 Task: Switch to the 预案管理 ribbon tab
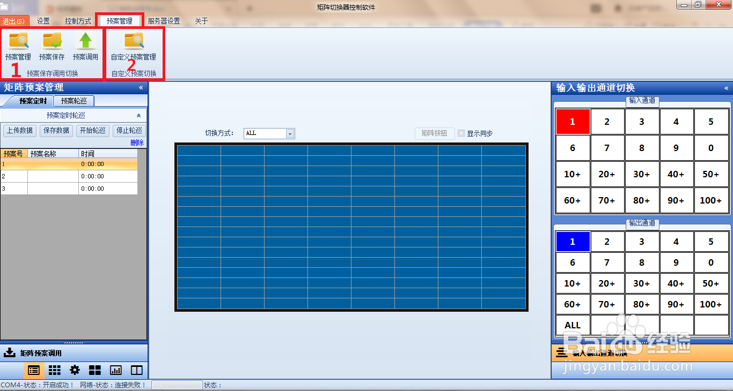pyautogui.click(x=119, y=21)
